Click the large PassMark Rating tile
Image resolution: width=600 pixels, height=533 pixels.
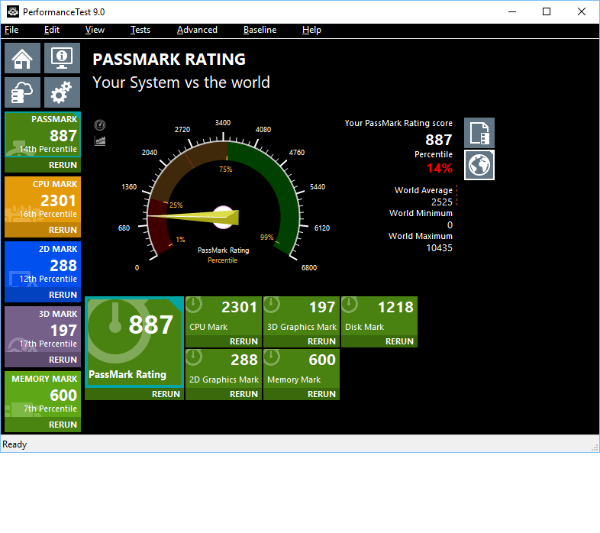[x=134, y=342]
